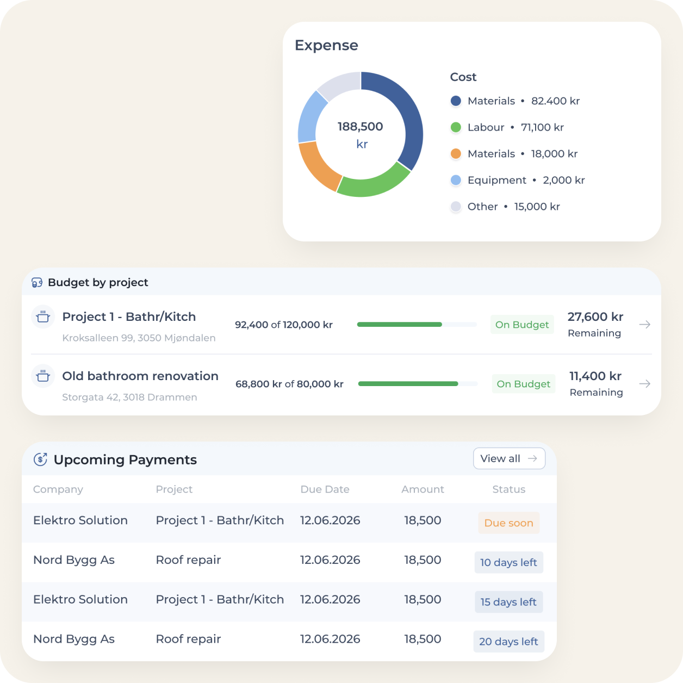Image resolution: width=683 pixels, height=683 pixels.
Task: Sort by the Amount column header
Action: [x=423, y=489]
